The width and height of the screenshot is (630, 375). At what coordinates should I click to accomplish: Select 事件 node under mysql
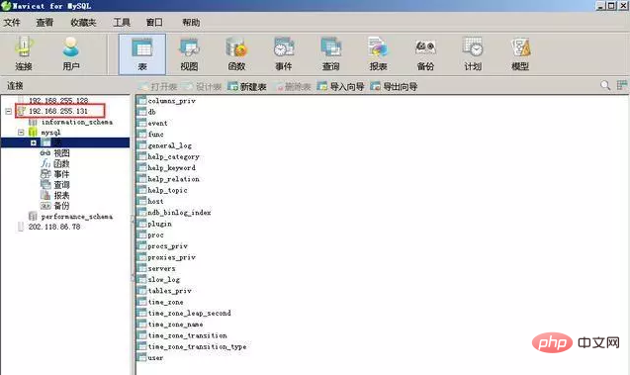(x=61, y=174)
